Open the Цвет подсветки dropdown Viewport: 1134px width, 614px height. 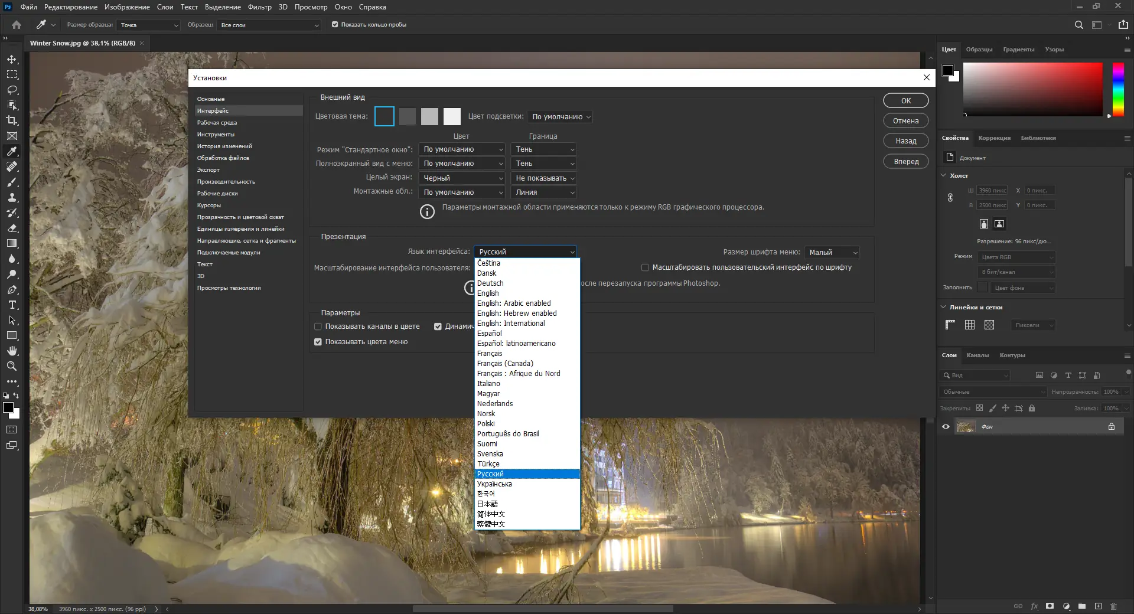coord(559,117)
